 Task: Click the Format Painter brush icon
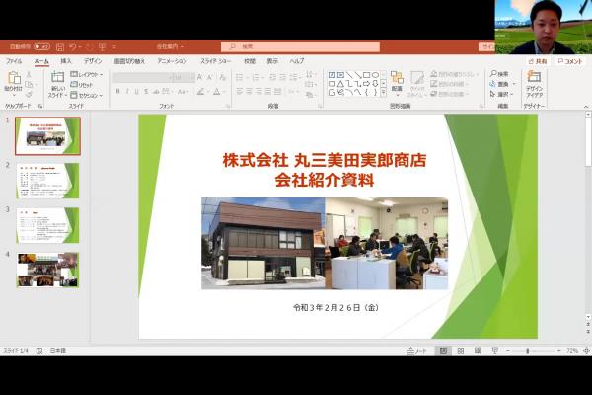pyautogui.click(x=29, y=94)
